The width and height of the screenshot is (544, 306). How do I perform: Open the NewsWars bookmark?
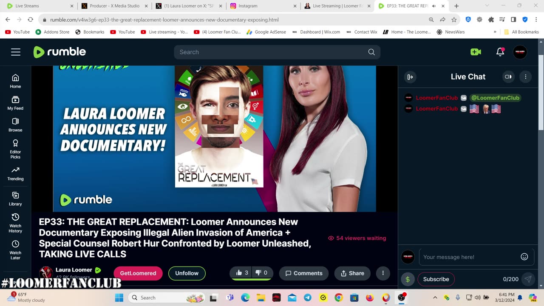pos(450,32)
